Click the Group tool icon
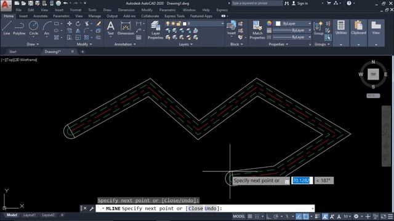 tap(318, 28)
